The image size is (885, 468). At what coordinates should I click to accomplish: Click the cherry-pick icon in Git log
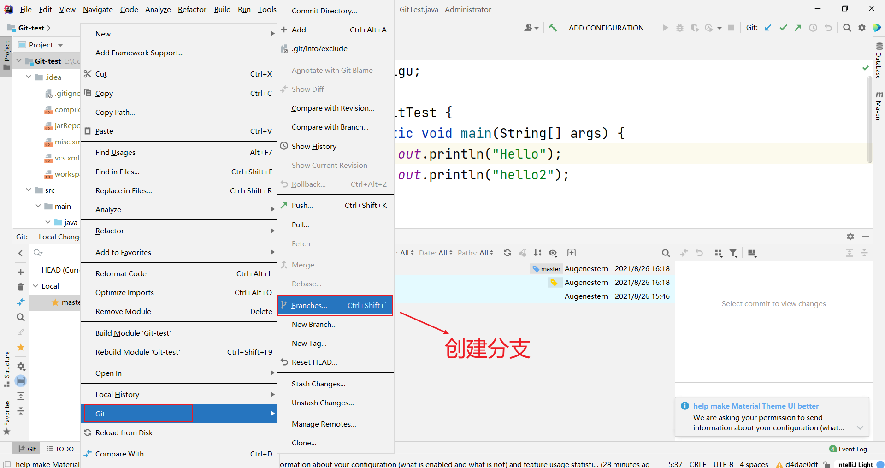click(x=523, y=253)
